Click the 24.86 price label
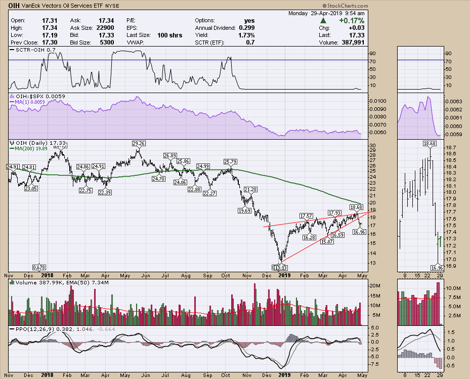Screen dimensions: 470x380 (x=83, y=166)
